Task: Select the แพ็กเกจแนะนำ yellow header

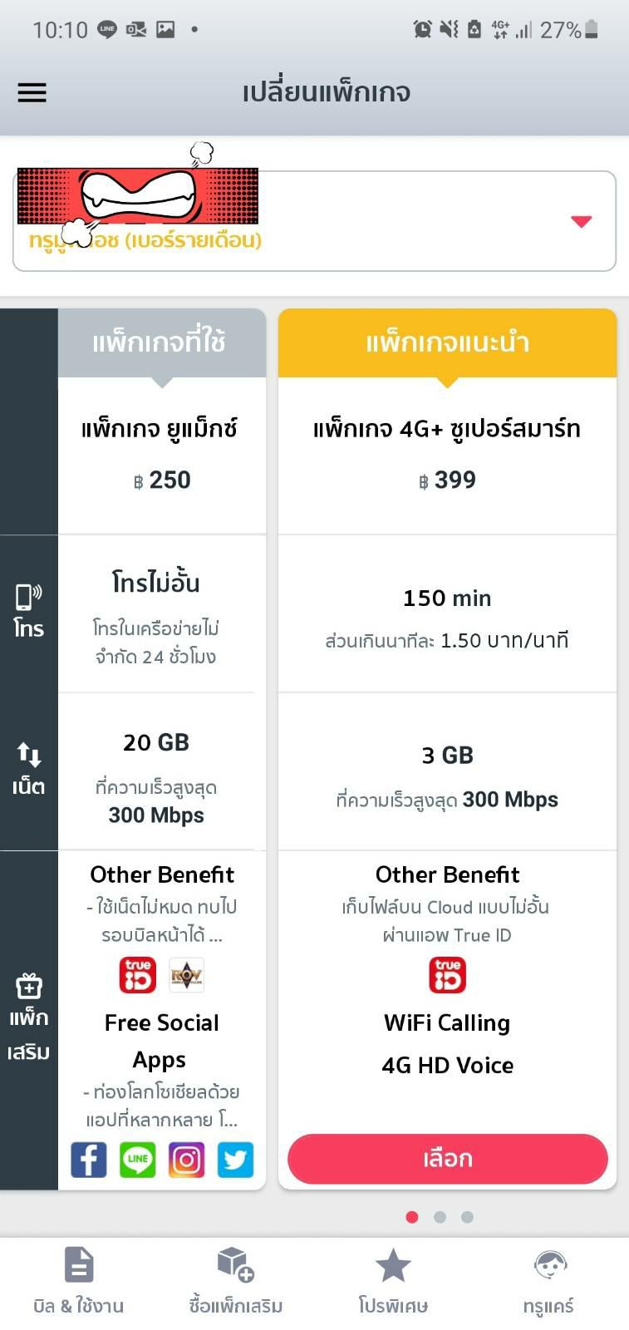Action: coord(448,342)
